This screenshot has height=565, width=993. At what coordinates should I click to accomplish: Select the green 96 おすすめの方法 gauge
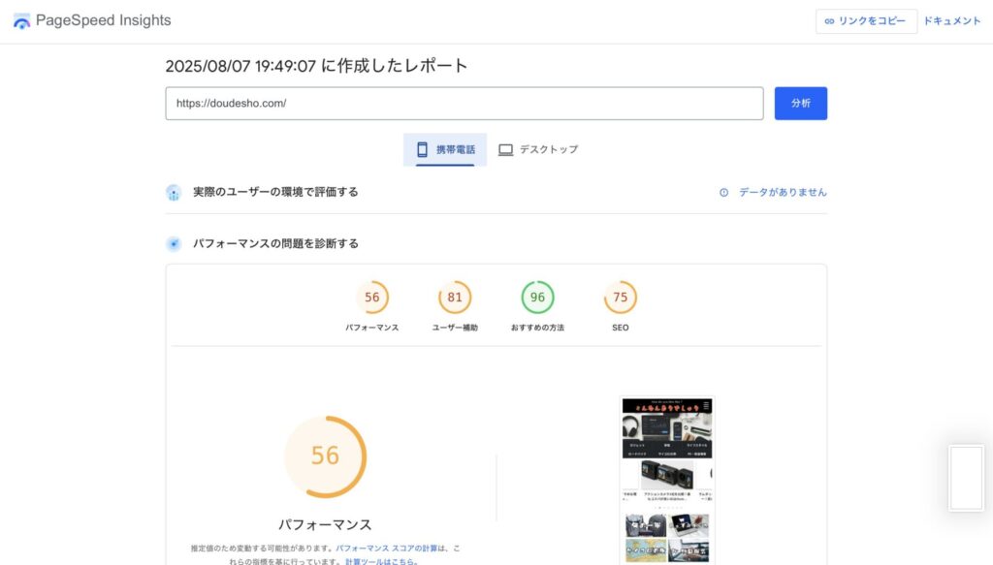(537, 298)
